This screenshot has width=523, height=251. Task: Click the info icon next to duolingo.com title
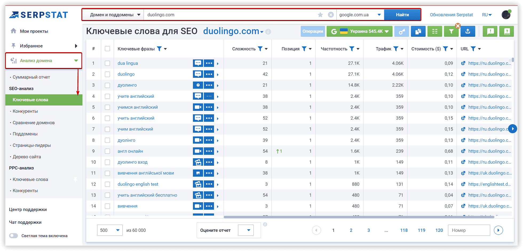[268, 32]
